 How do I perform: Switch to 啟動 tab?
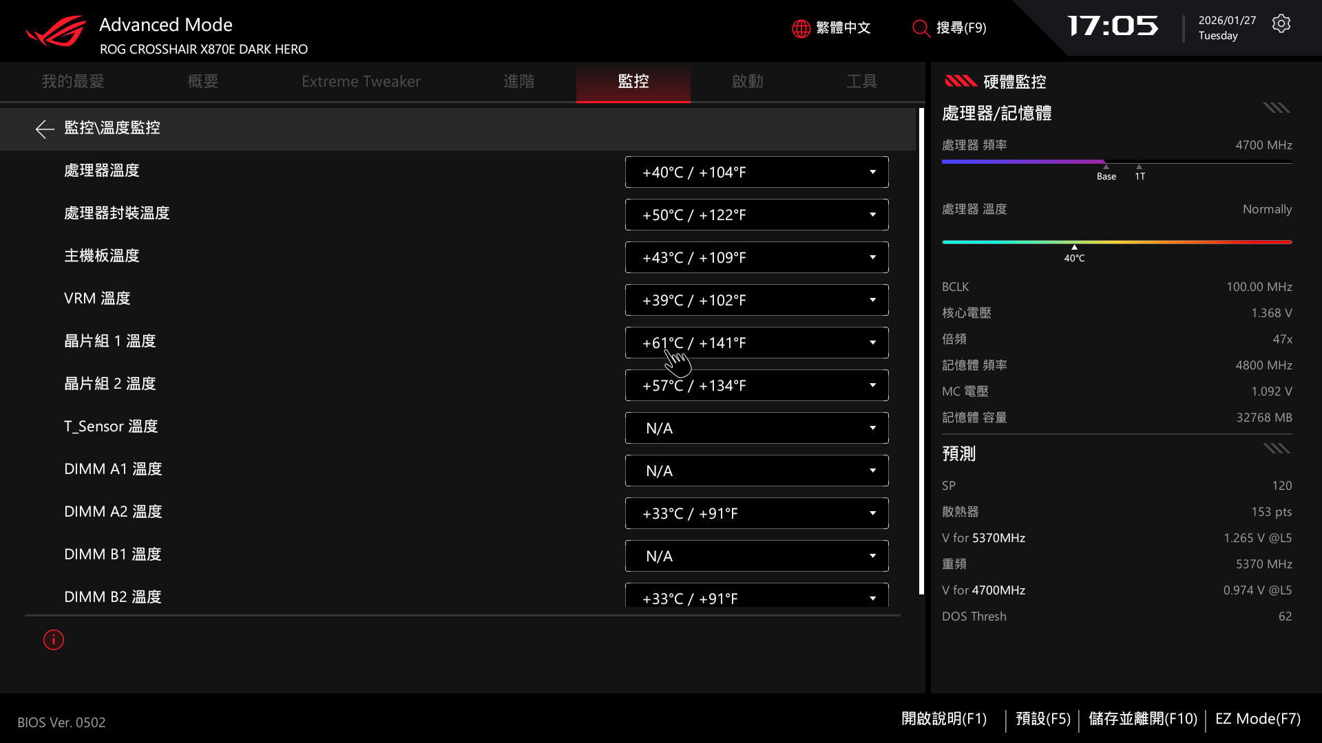pos(747,81)
